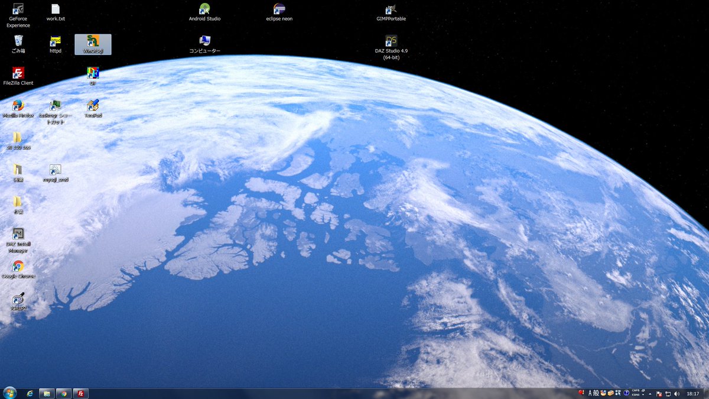Launch Internet Explorer from the taskbar
This screenshot has width=709, height=399.
pos(30,393)
